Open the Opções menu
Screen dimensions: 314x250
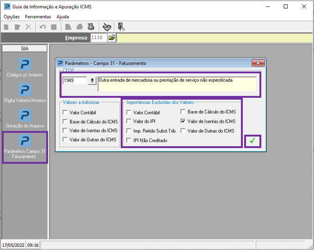pyautogui.click(x=12, y=17)
